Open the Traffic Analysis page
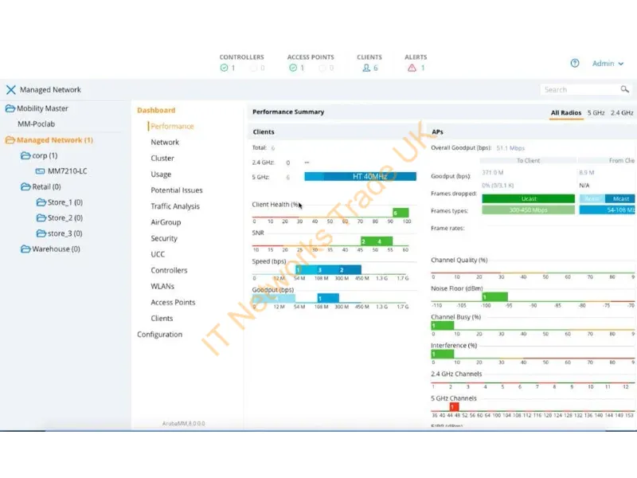The image size is (637, 478). (175, 206)
